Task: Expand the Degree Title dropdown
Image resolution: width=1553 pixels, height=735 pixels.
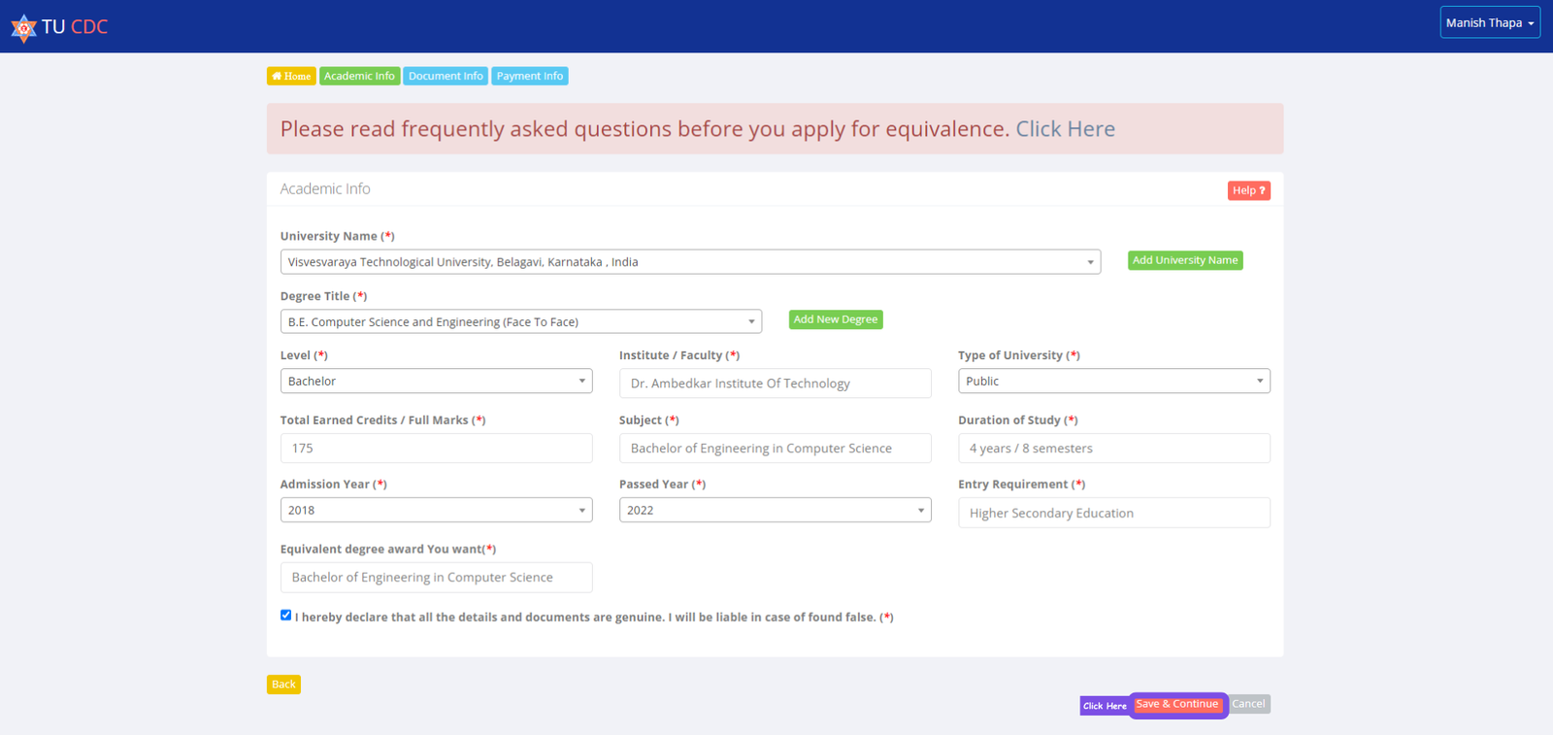Action: pyautogui.click(x=521, y=321)
